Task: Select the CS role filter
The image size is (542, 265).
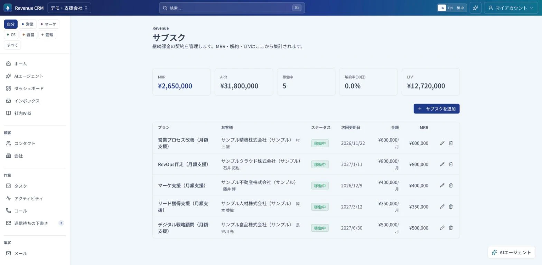Action: click(x=11, y=35)
